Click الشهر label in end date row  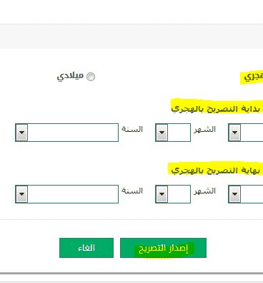tap(204, 191)
